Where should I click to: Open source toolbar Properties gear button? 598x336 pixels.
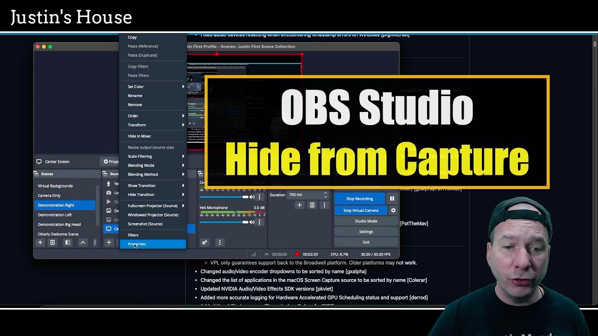click(x=111, y=161)
